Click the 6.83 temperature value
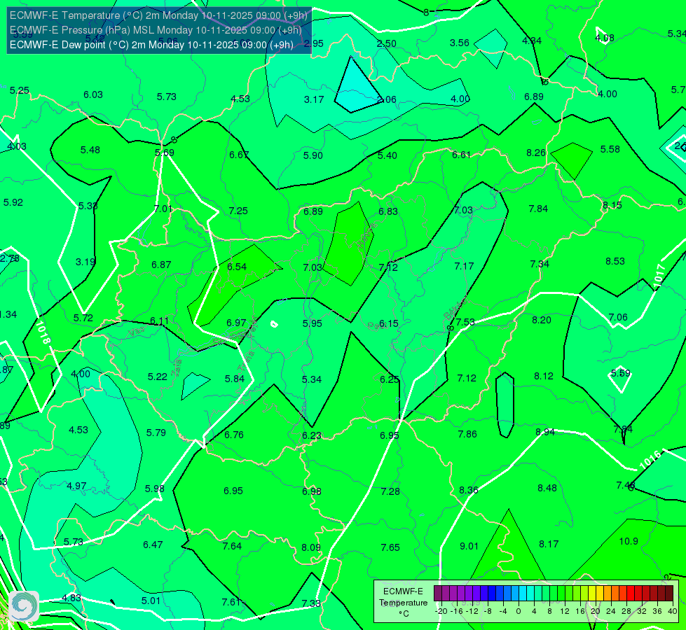This screenshot has height=630, width=686. (x=388, y=211)
